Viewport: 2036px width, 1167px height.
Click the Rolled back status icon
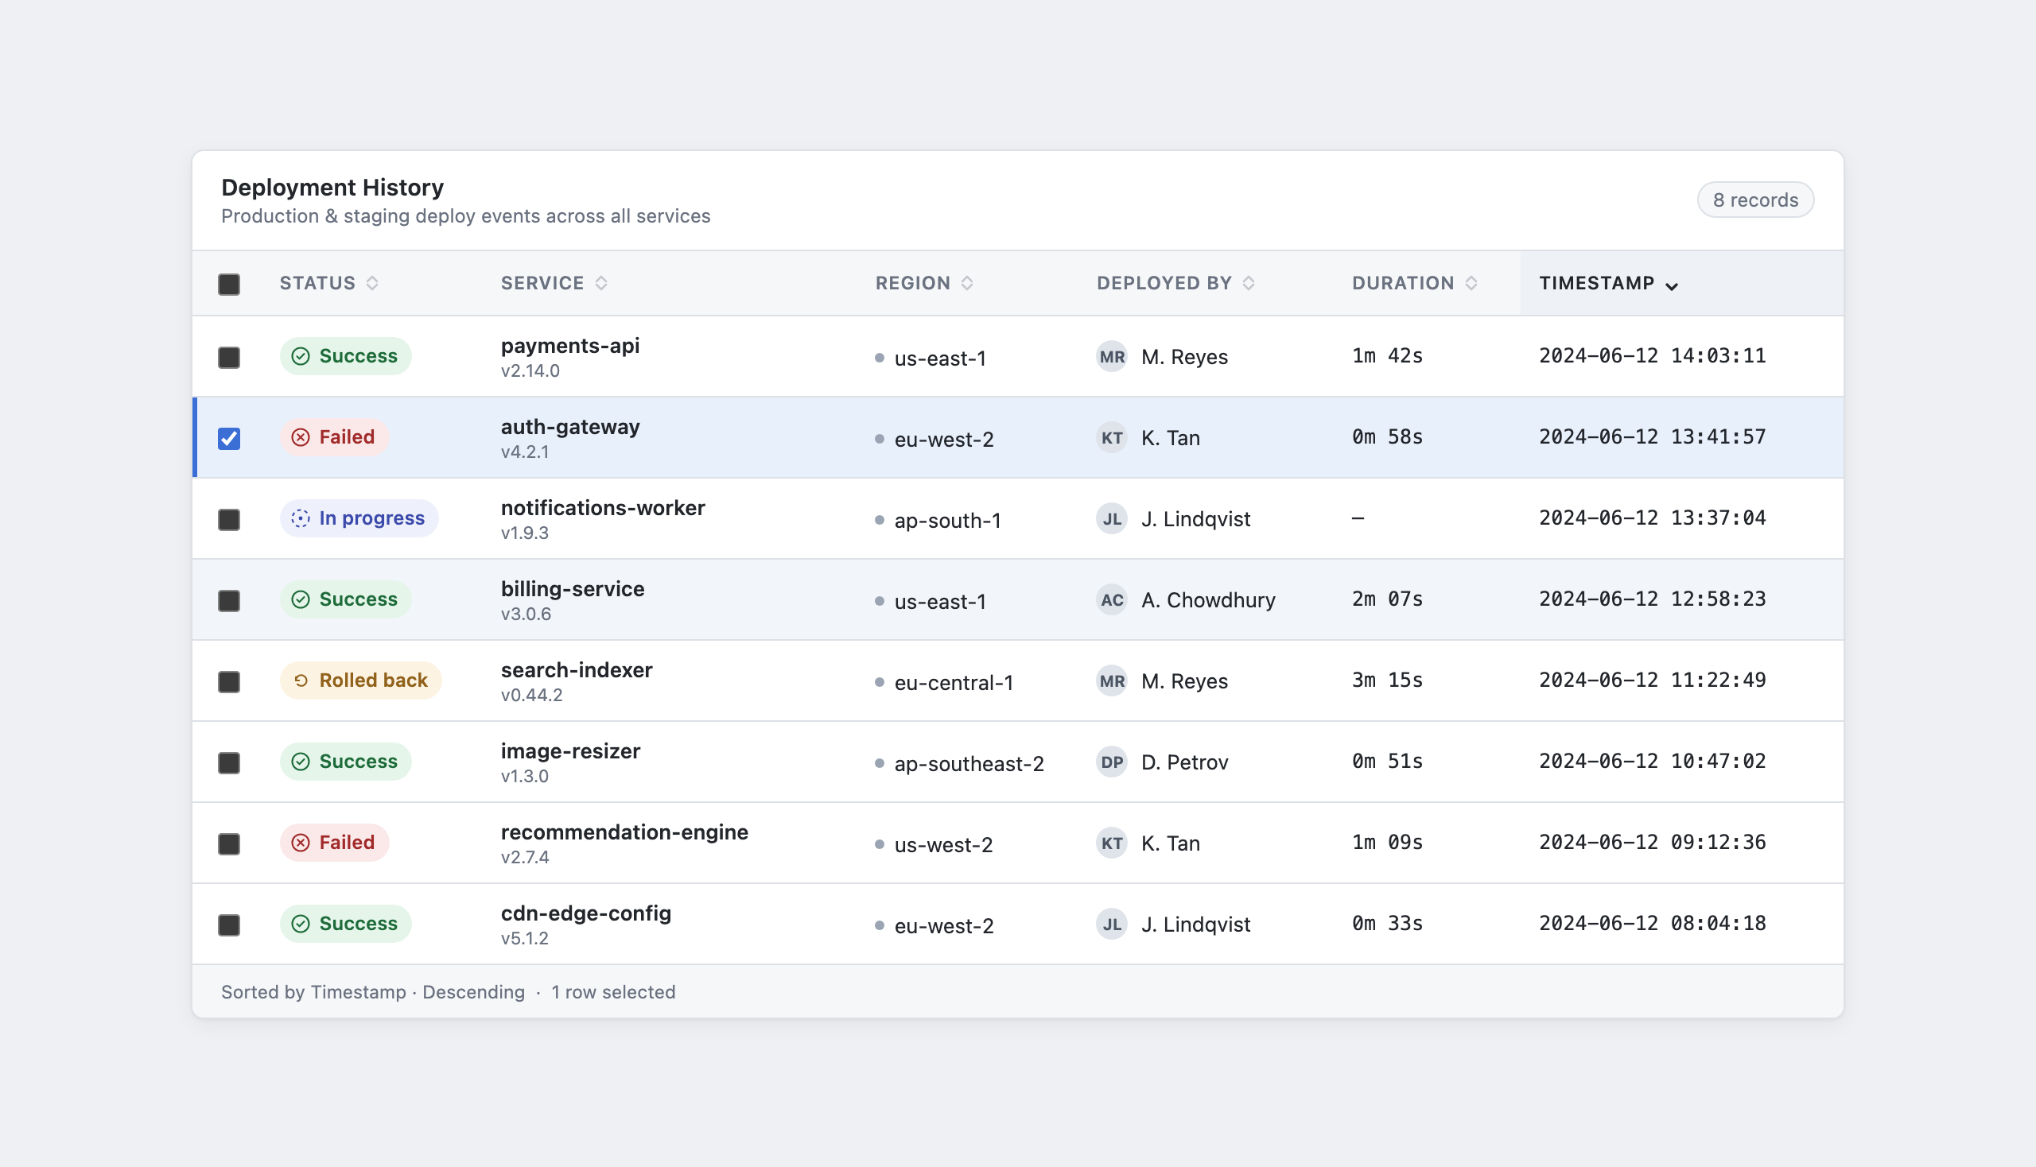pyautogui.click(x=301, y=680)
